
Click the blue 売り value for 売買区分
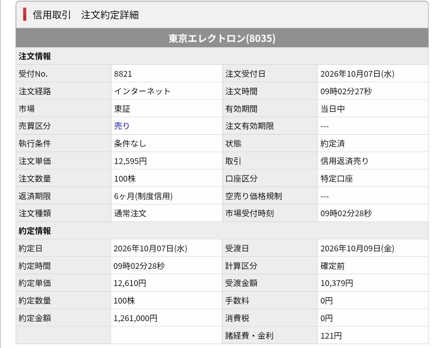point(122,126)
